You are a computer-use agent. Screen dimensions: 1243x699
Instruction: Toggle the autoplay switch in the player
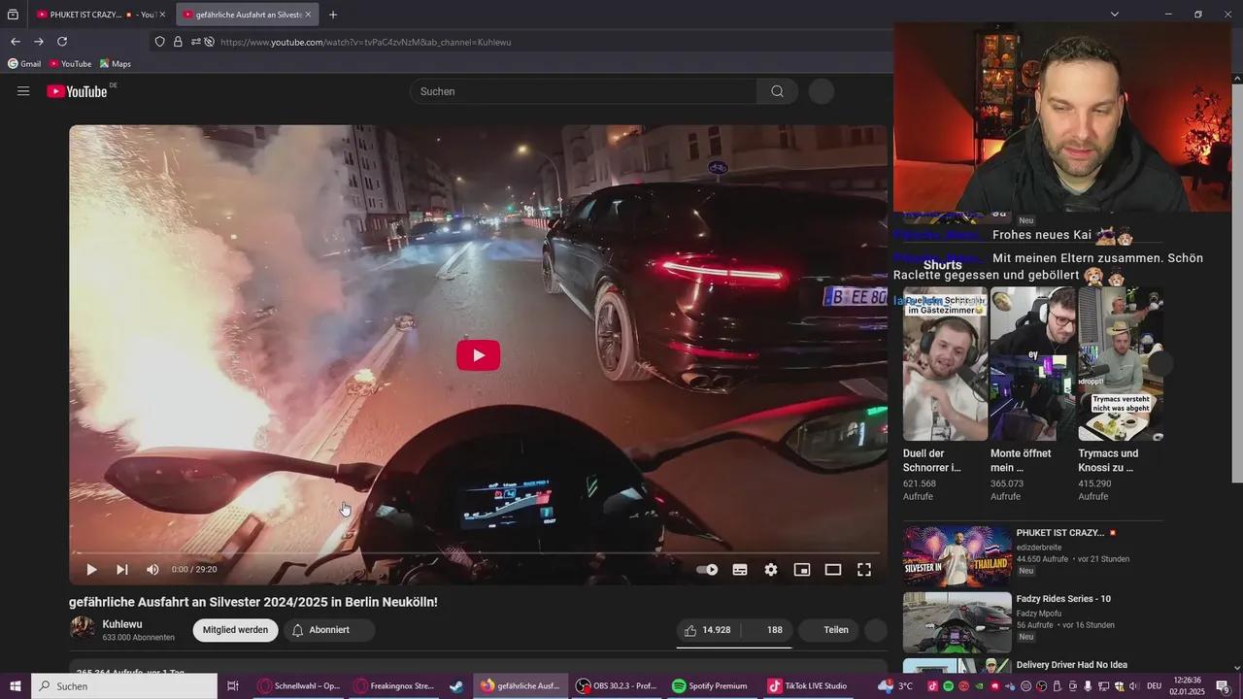coord(707,570)
